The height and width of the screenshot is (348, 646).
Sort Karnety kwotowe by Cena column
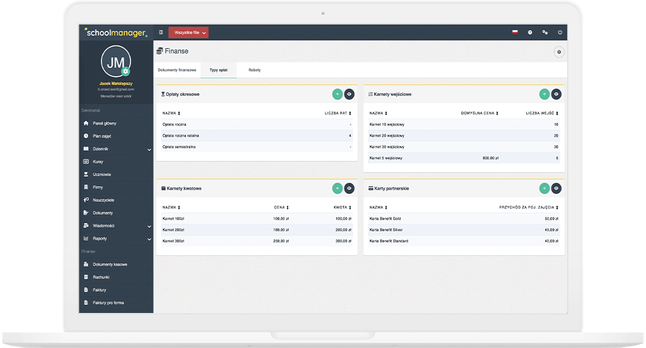pos(281,207)
